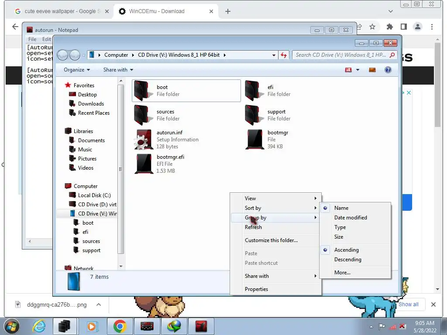Open the Chrome tab search chevron
Viewport: 447px width, 335px height.
391,11
